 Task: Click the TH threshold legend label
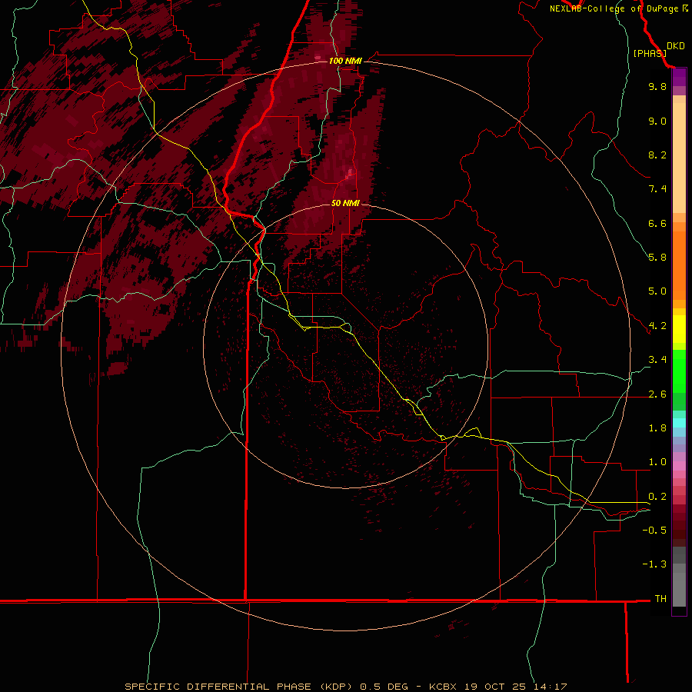click(660, 599)
